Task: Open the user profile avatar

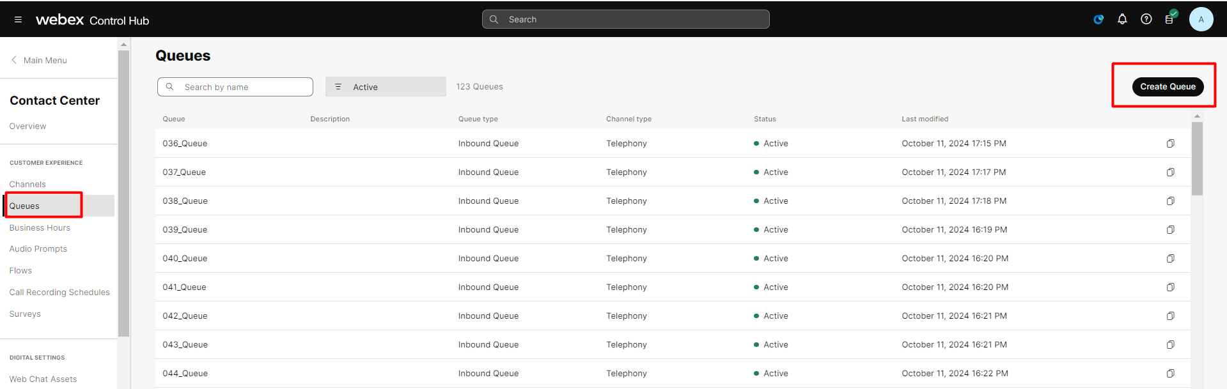Action: coord(1201,19)
